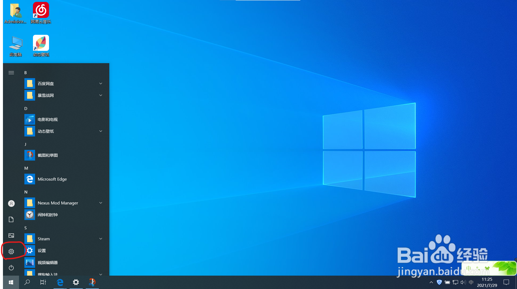Image resolution: width=517 pixels, height=289 pixels.
Task: Click the Power button in Start menu
Action: [11, 268]
